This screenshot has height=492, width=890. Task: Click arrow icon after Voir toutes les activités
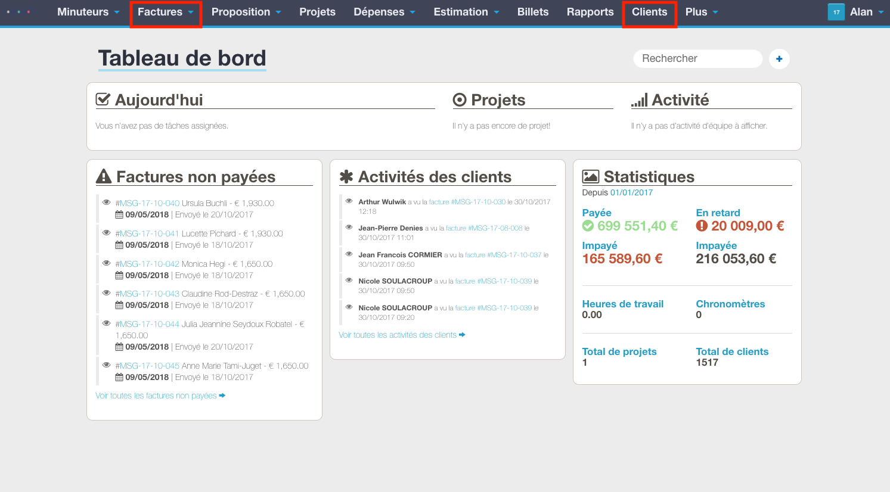pyautogui.click(x=462, y=335)
